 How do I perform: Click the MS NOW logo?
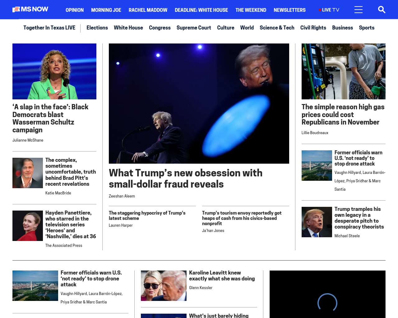(x=30, y=9)
